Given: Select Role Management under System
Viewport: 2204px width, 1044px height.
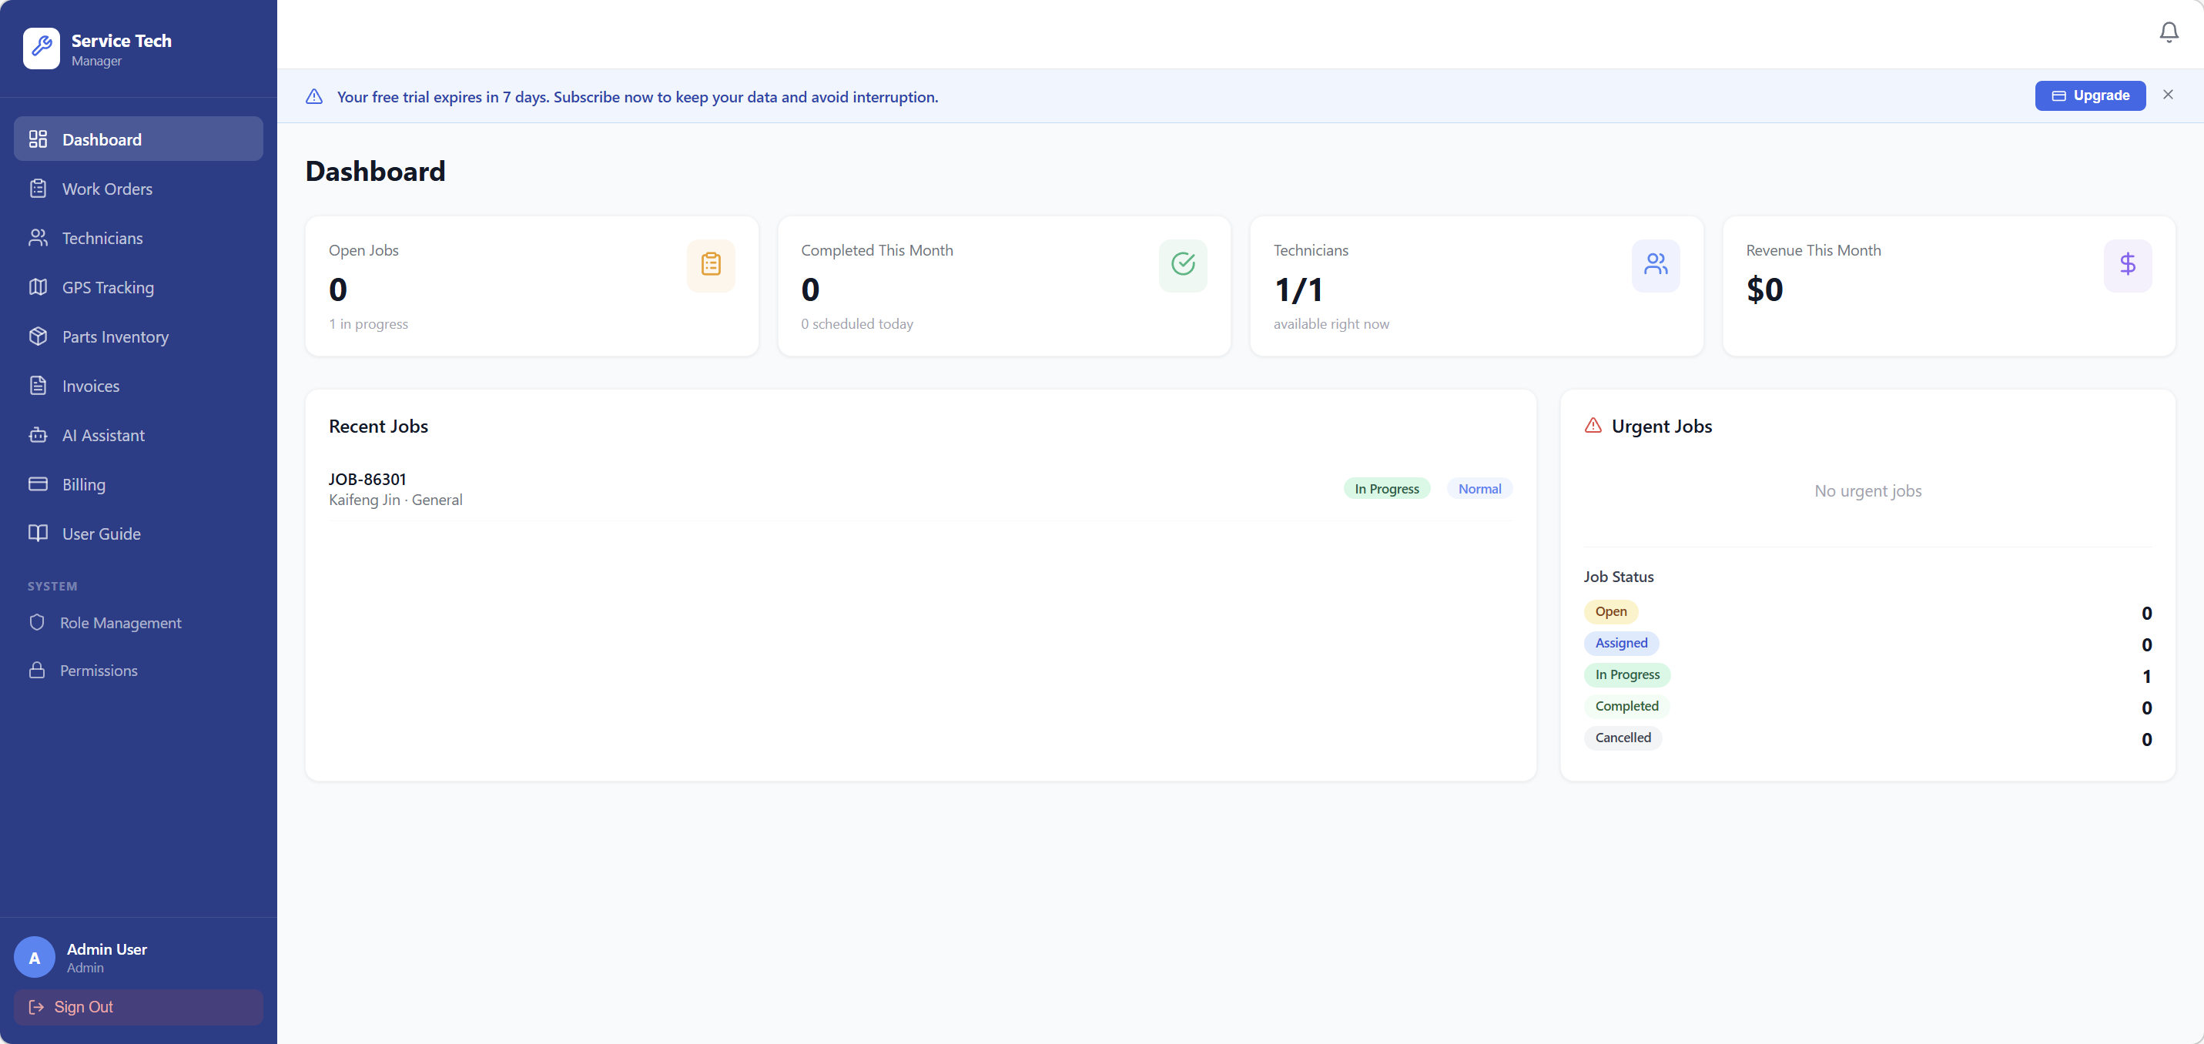Looking at the screenshot, I should click(x=120, y=623).
